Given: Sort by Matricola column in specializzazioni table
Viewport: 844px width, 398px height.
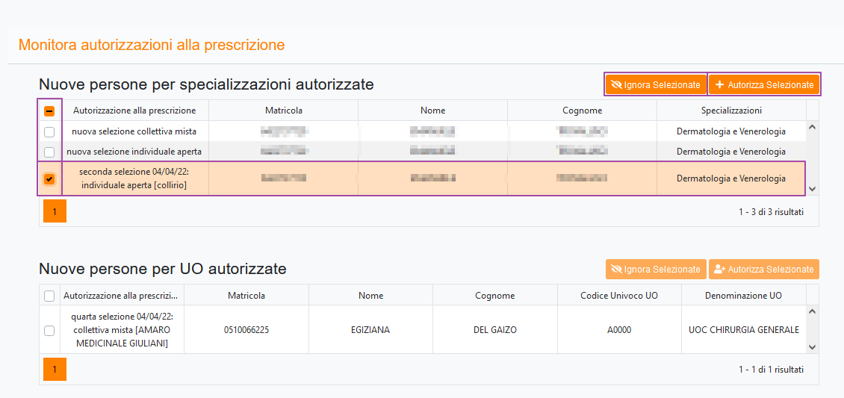Looking at the screenshot, I should point(283,111).
